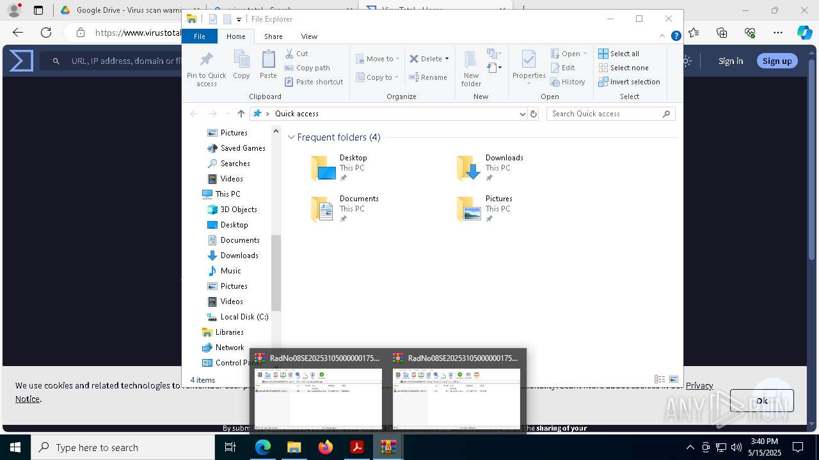Open File Explorer help question-mark icon
The height and width of the screenshot is (460, 819).
(x=676, y=36)
